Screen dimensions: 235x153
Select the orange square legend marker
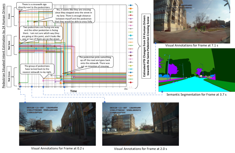coord(131,9)
